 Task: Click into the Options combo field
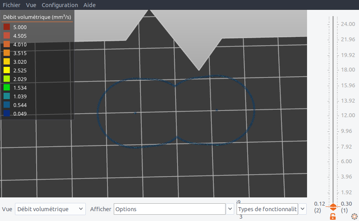click(169, 209)
